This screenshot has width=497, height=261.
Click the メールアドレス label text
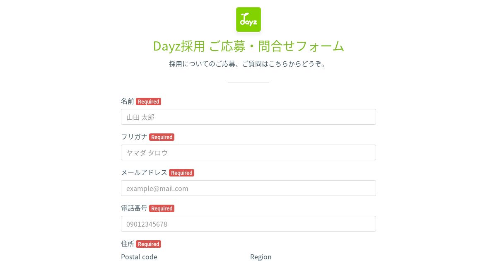(144, 172)
